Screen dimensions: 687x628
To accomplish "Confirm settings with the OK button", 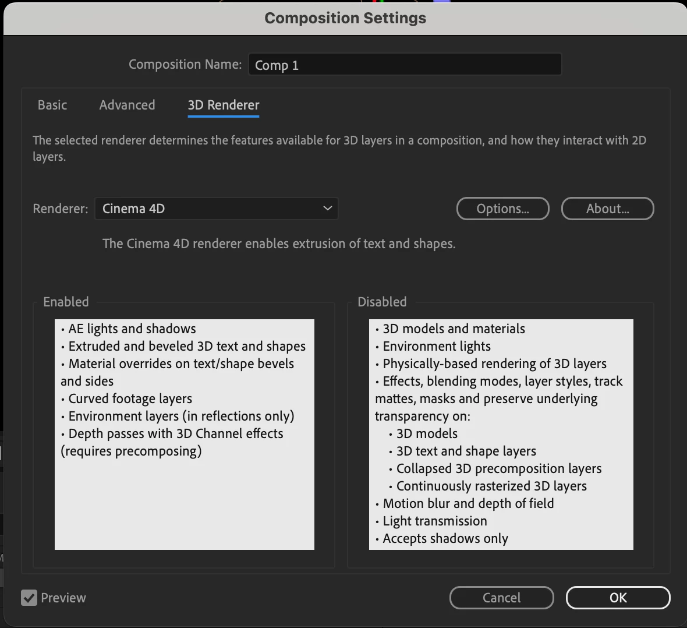I will tap(618, 598).
